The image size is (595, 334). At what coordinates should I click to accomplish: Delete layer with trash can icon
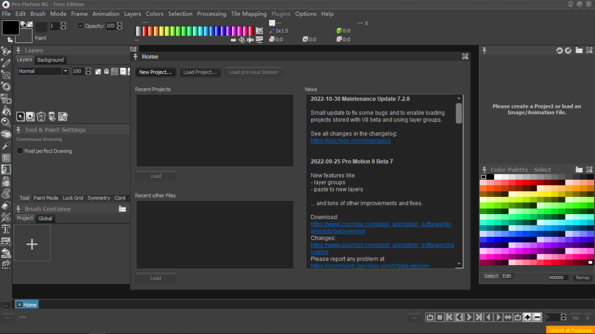tap(41, 117)
